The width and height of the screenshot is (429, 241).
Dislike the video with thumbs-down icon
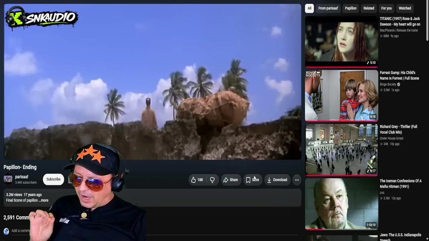[x=212, y=180]
